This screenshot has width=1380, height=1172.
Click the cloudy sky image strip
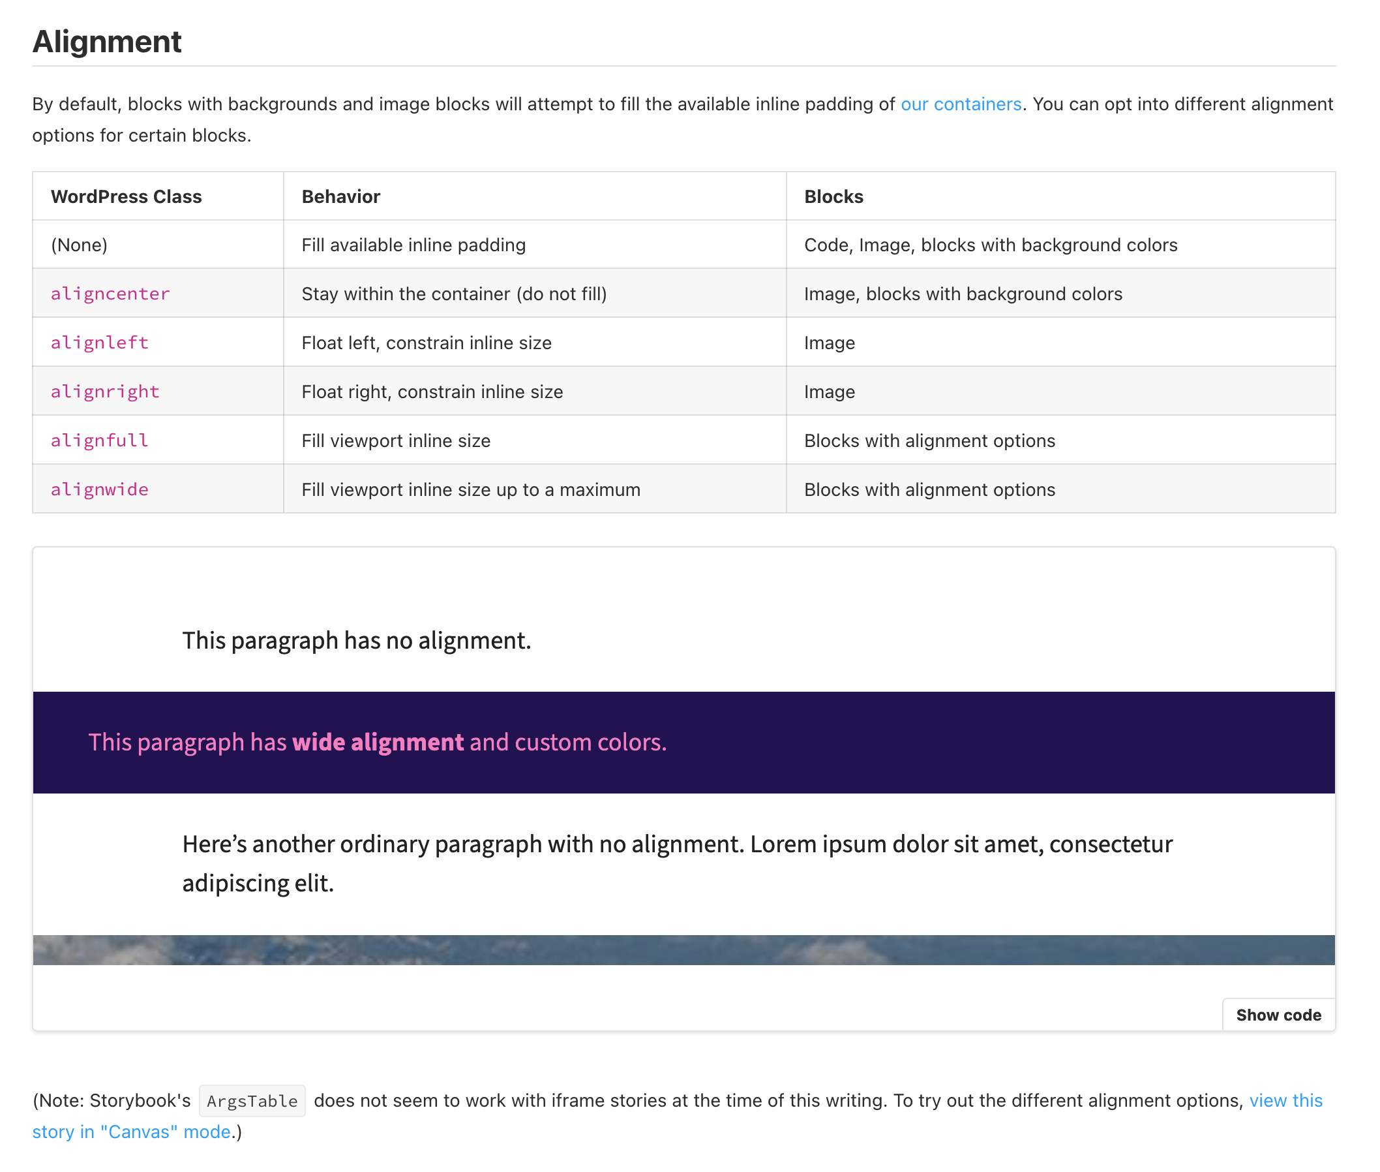[683, 950]
